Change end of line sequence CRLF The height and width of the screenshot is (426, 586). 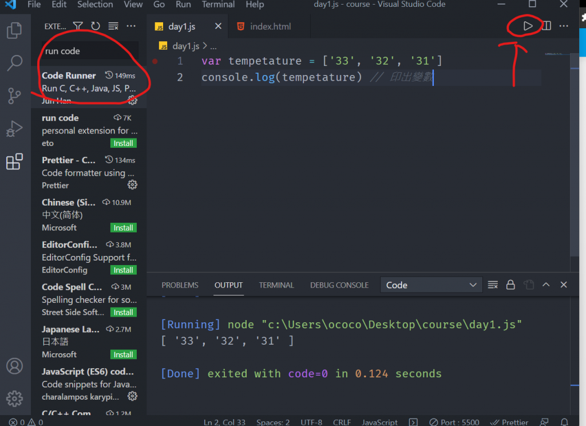coord(342,422)
